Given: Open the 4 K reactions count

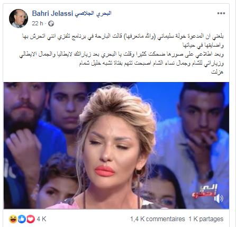Looking at the screenshot, I should tap(42, 219).
